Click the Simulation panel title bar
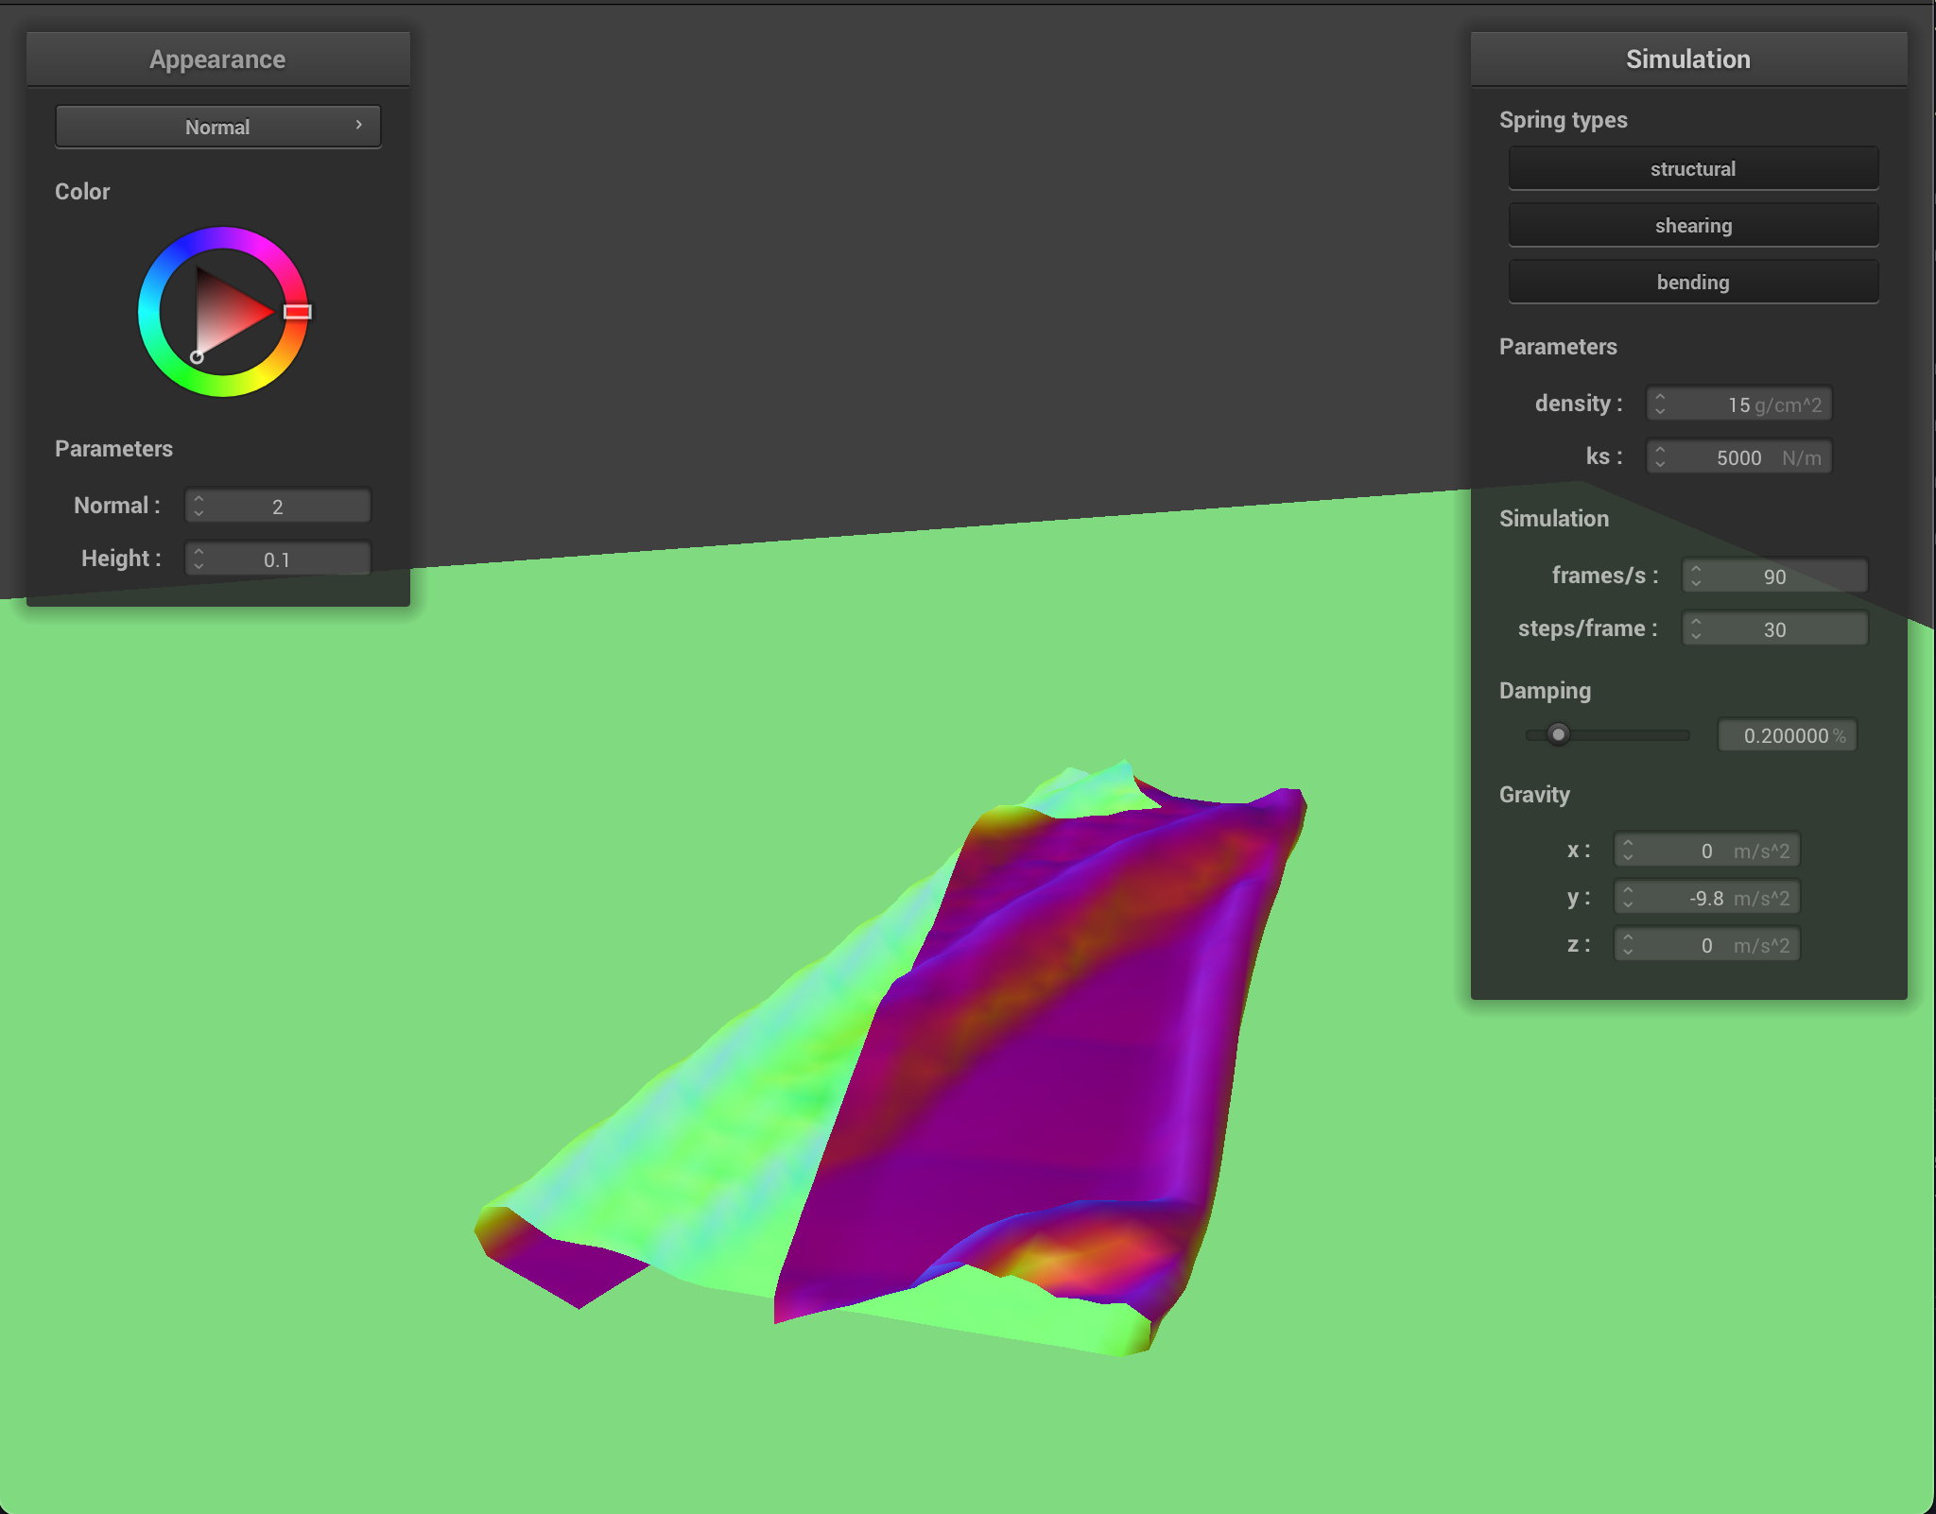 (x=1687, y=59)
